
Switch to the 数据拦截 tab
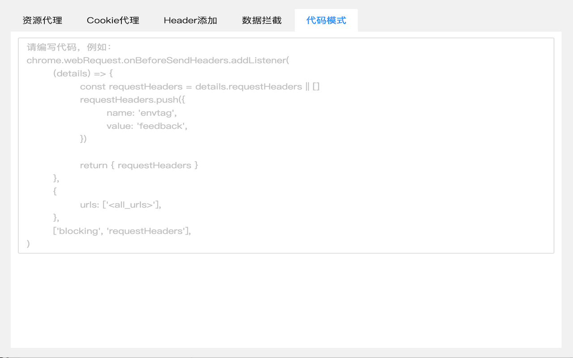point(261,20)
